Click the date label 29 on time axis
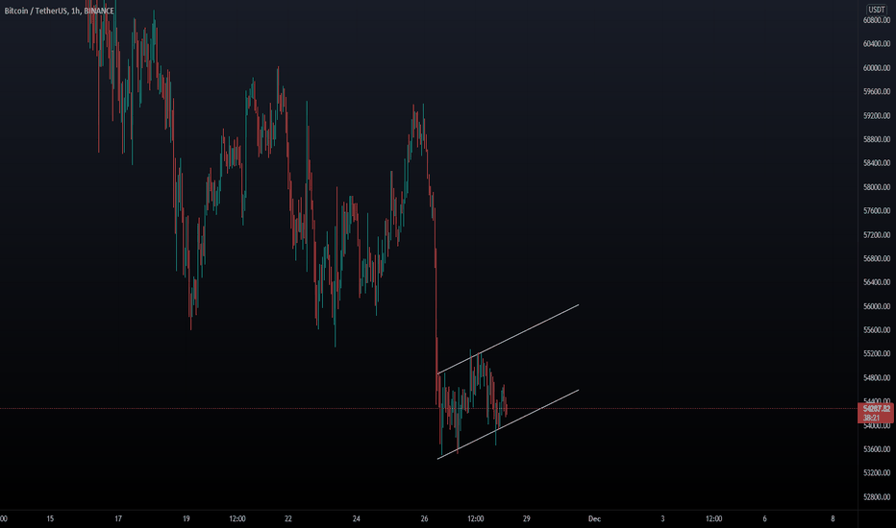This screenshot has height=528, width=896. point(526,518)
